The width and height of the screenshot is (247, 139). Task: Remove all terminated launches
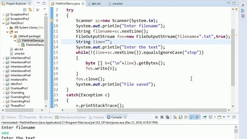[x=167, y=117]
